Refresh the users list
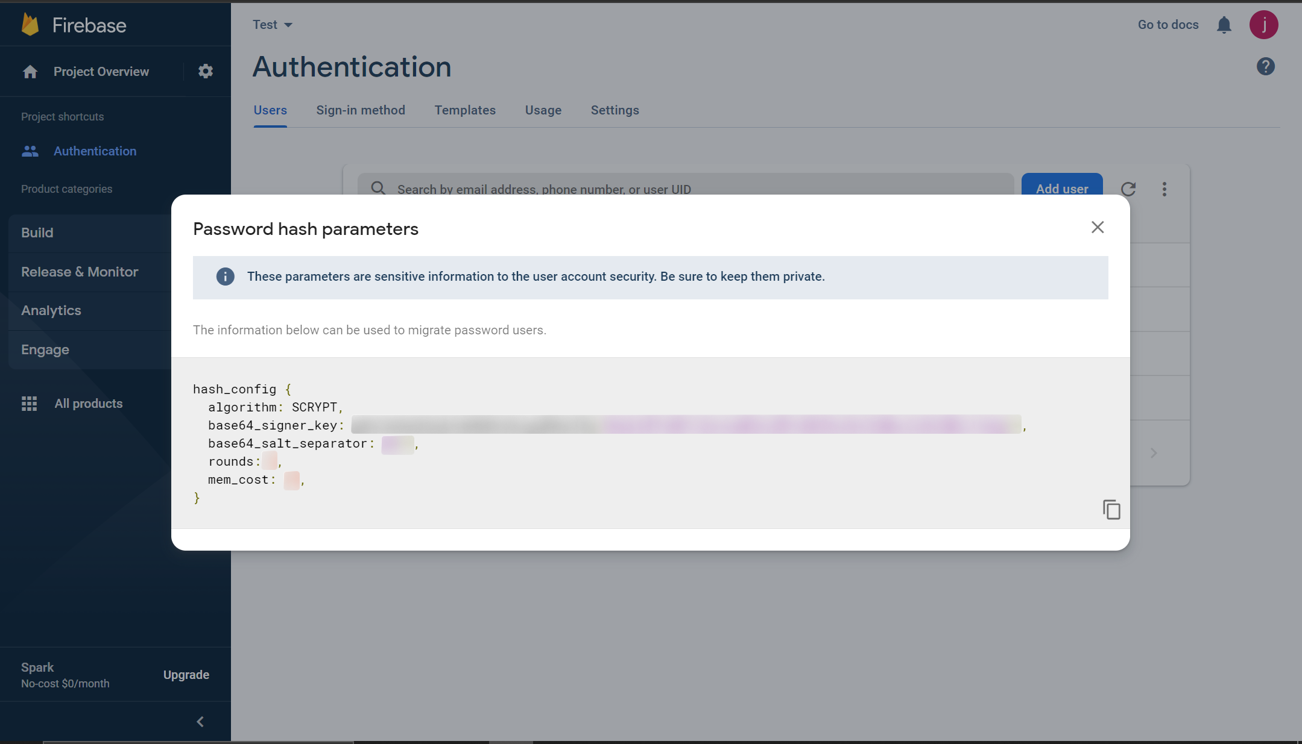The height and width of the screenshot is (744, 1302). (x=1129, y=189)
